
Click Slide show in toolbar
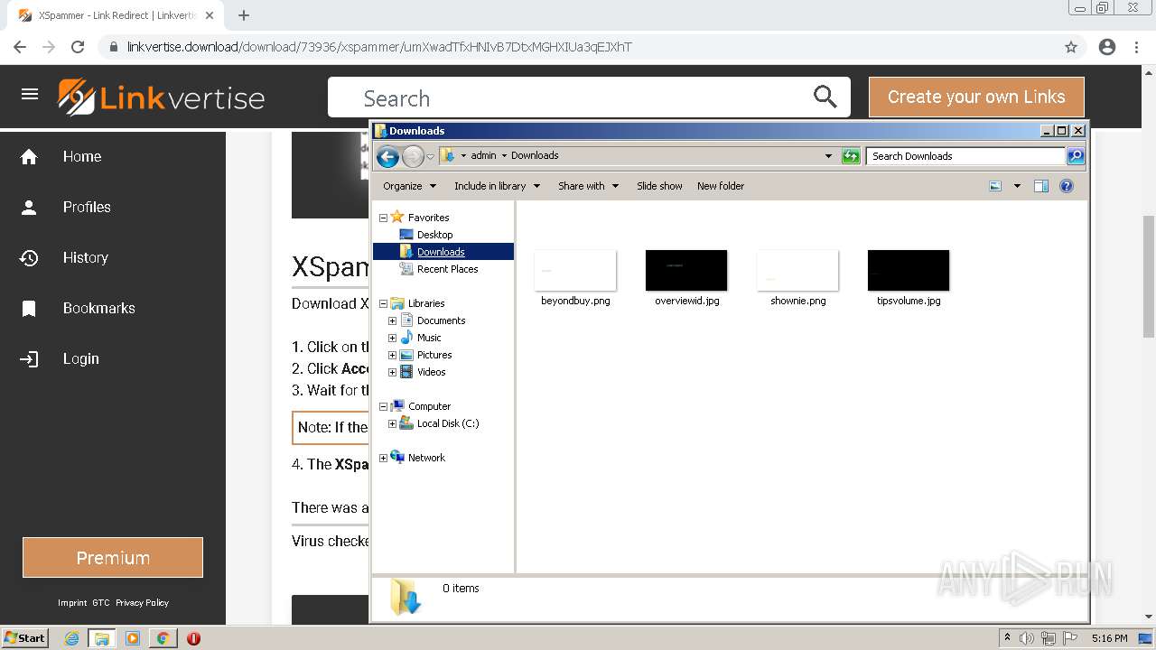[659, 186]
